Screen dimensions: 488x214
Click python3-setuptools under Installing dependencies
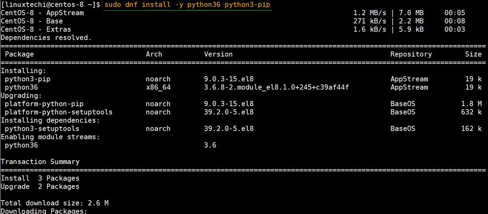click(x=42, y=129)
